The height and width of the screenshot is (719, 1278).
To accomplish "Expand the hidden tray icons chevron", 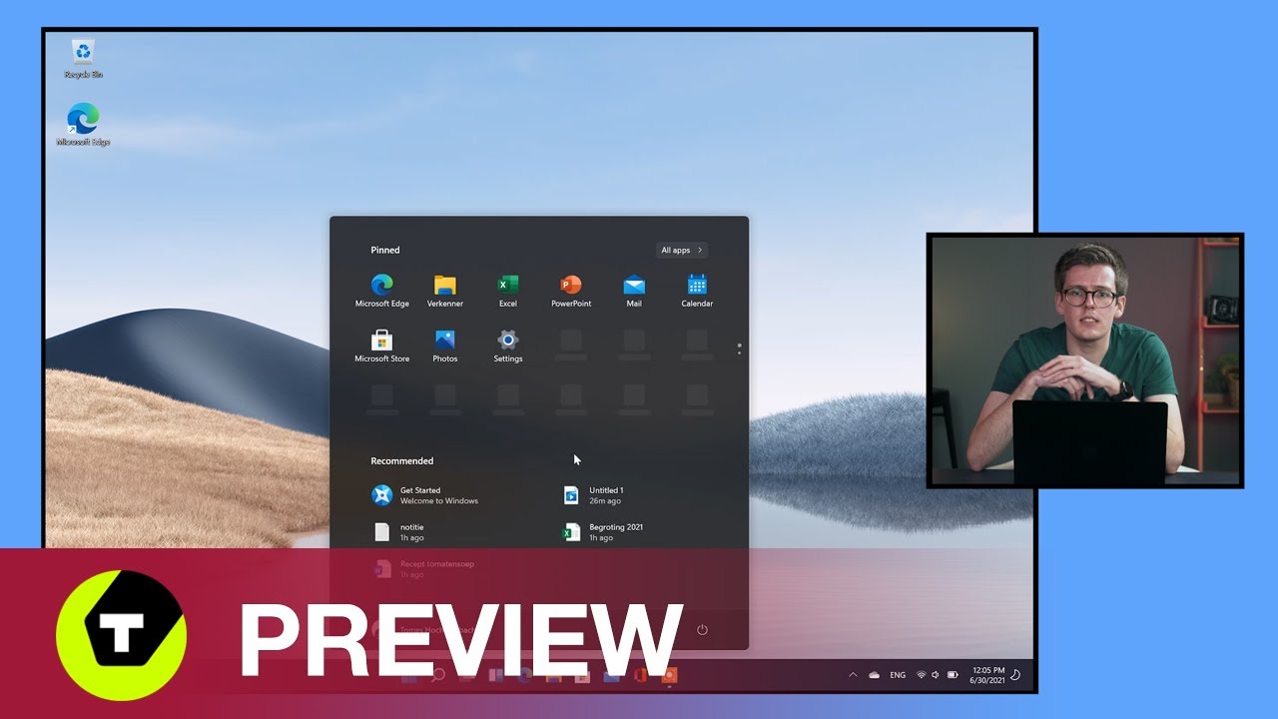I will click(x=853, y=675).
